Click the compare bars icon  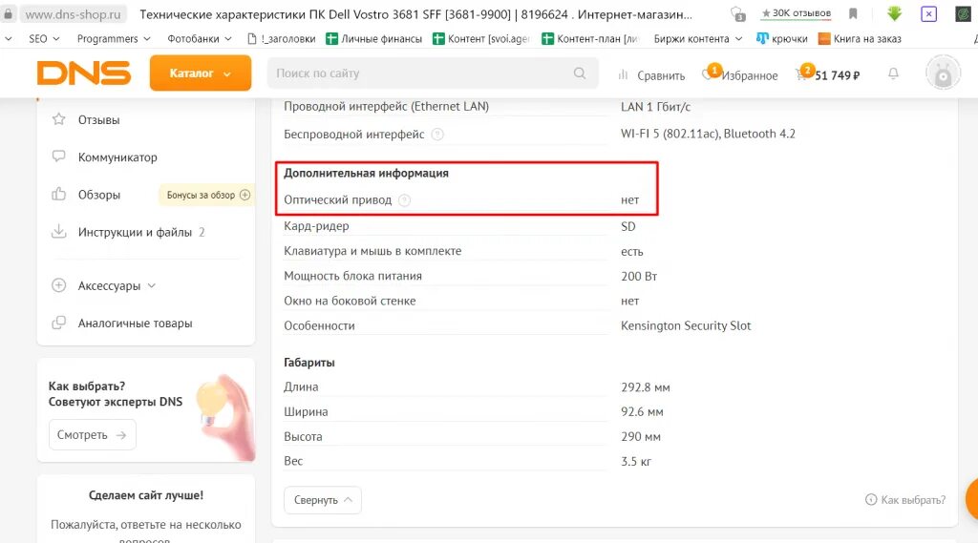(623, 74)
